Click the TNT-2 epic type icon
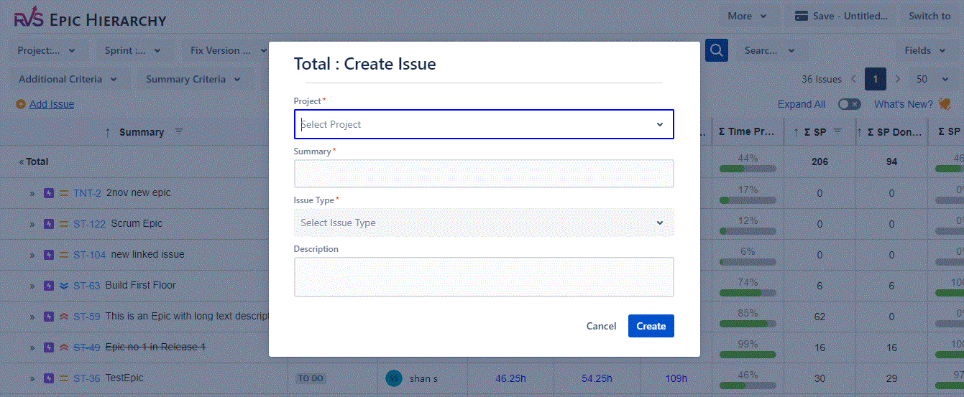 [x=49, y=193]
